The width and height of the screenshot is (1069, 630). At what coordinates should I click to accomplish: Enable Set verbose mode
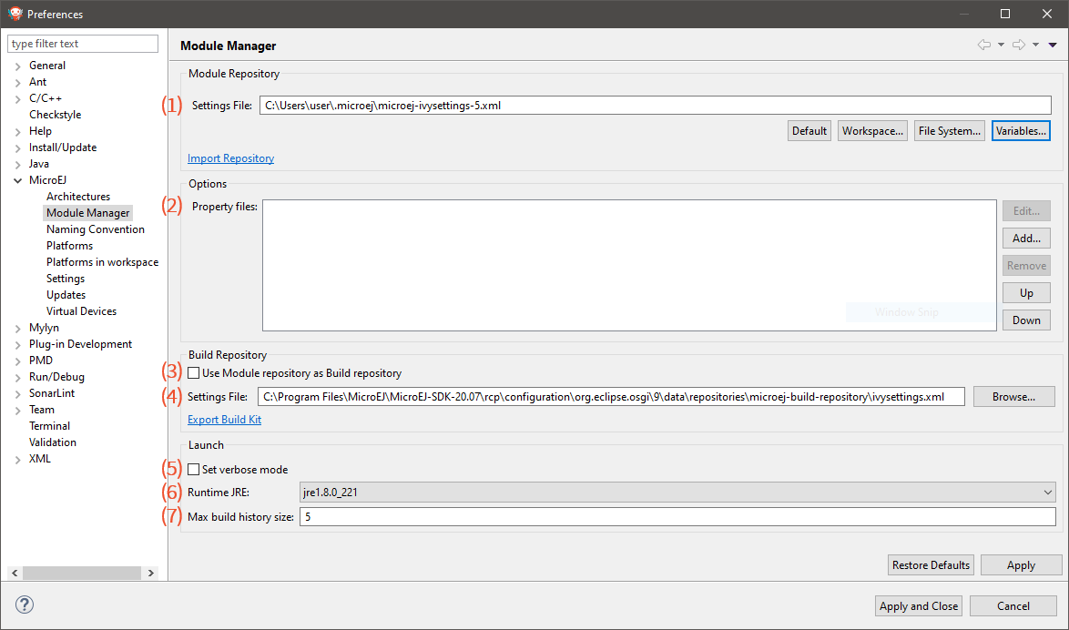pos(194,469)
